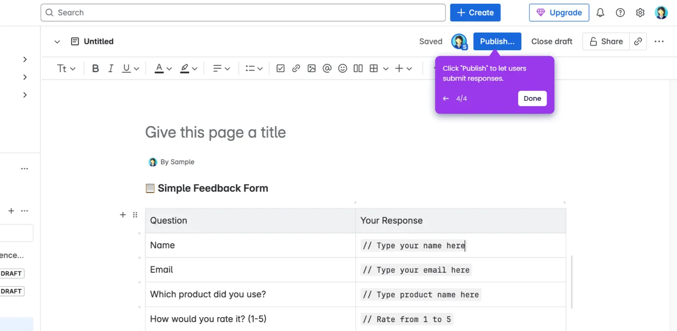Expand the third sidebar chevron
The width and height of the screenshot is (677, 331).
click(x=25, y=95)
